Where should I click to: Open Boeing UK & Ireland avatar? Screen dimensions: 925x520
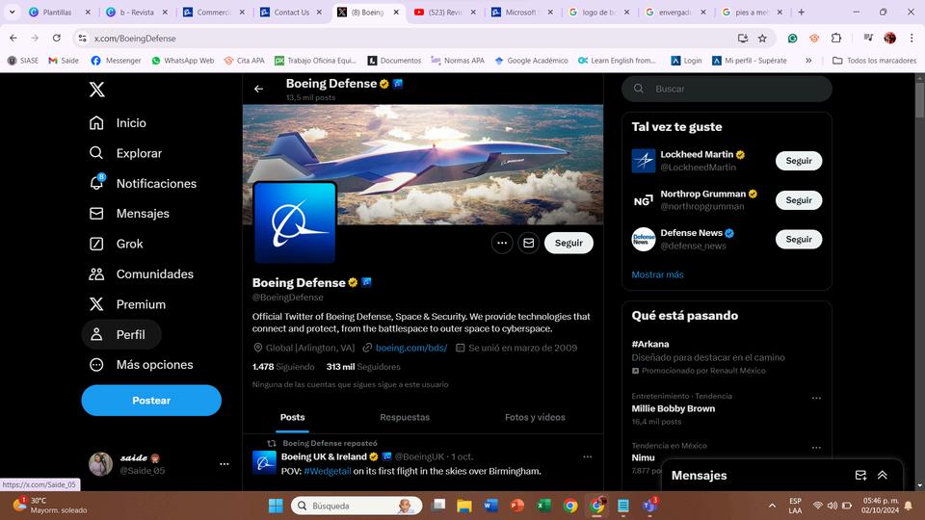(x=264, y=463)
